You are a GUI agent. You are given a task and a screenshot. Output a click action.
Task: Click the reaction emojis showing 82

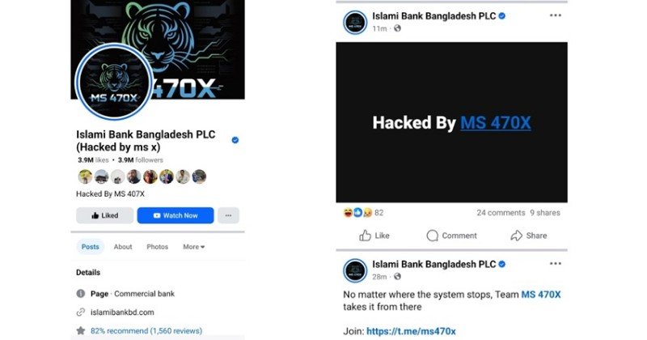point(357,212)
